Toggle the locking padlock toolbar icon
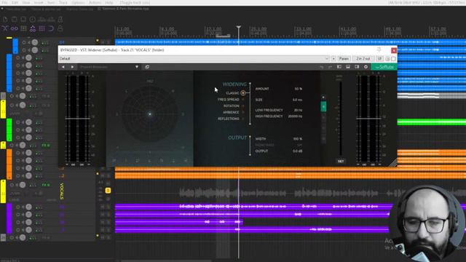The width and height of the screenshot is (466, 262). point(60,28)
